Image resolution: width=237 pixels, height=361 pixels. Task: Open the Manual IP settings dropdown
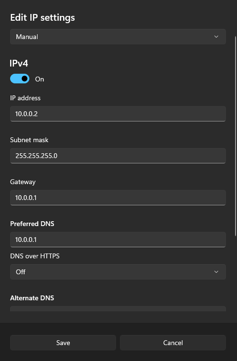pos(118,37)
